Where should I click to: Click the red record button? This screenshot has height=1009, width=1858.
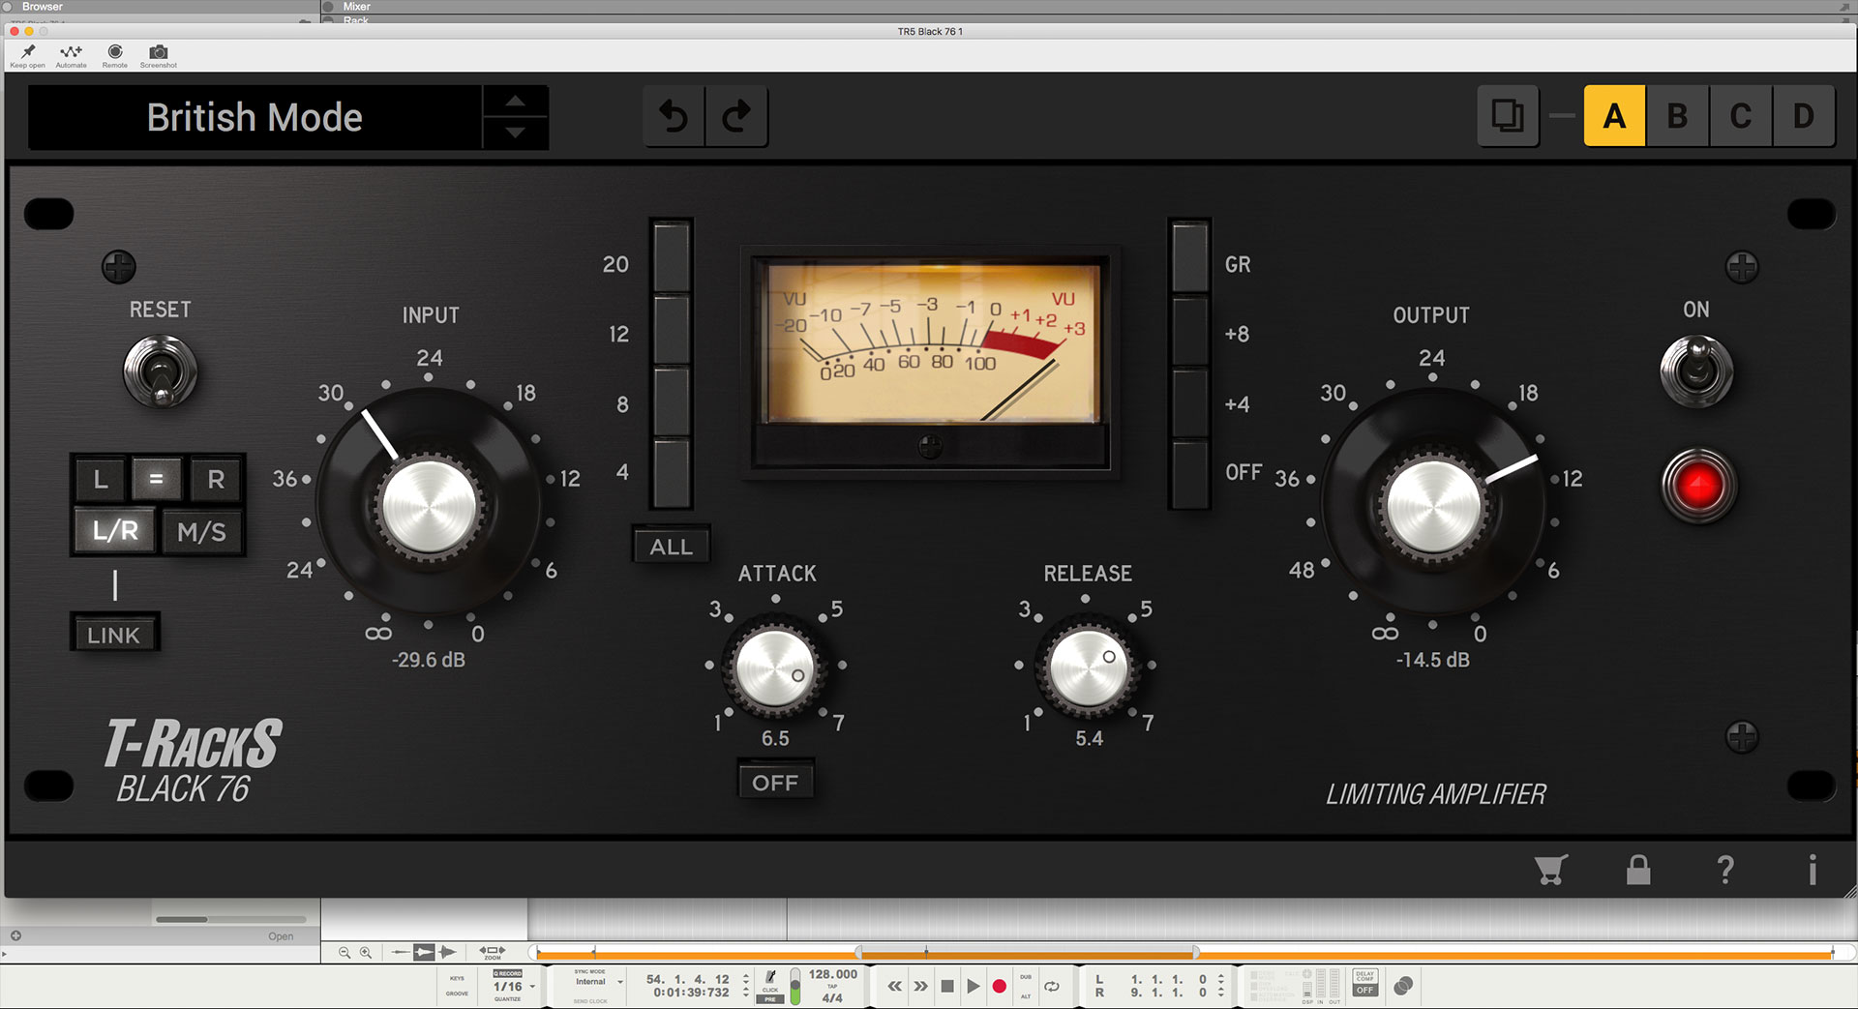pos(1000,987)
